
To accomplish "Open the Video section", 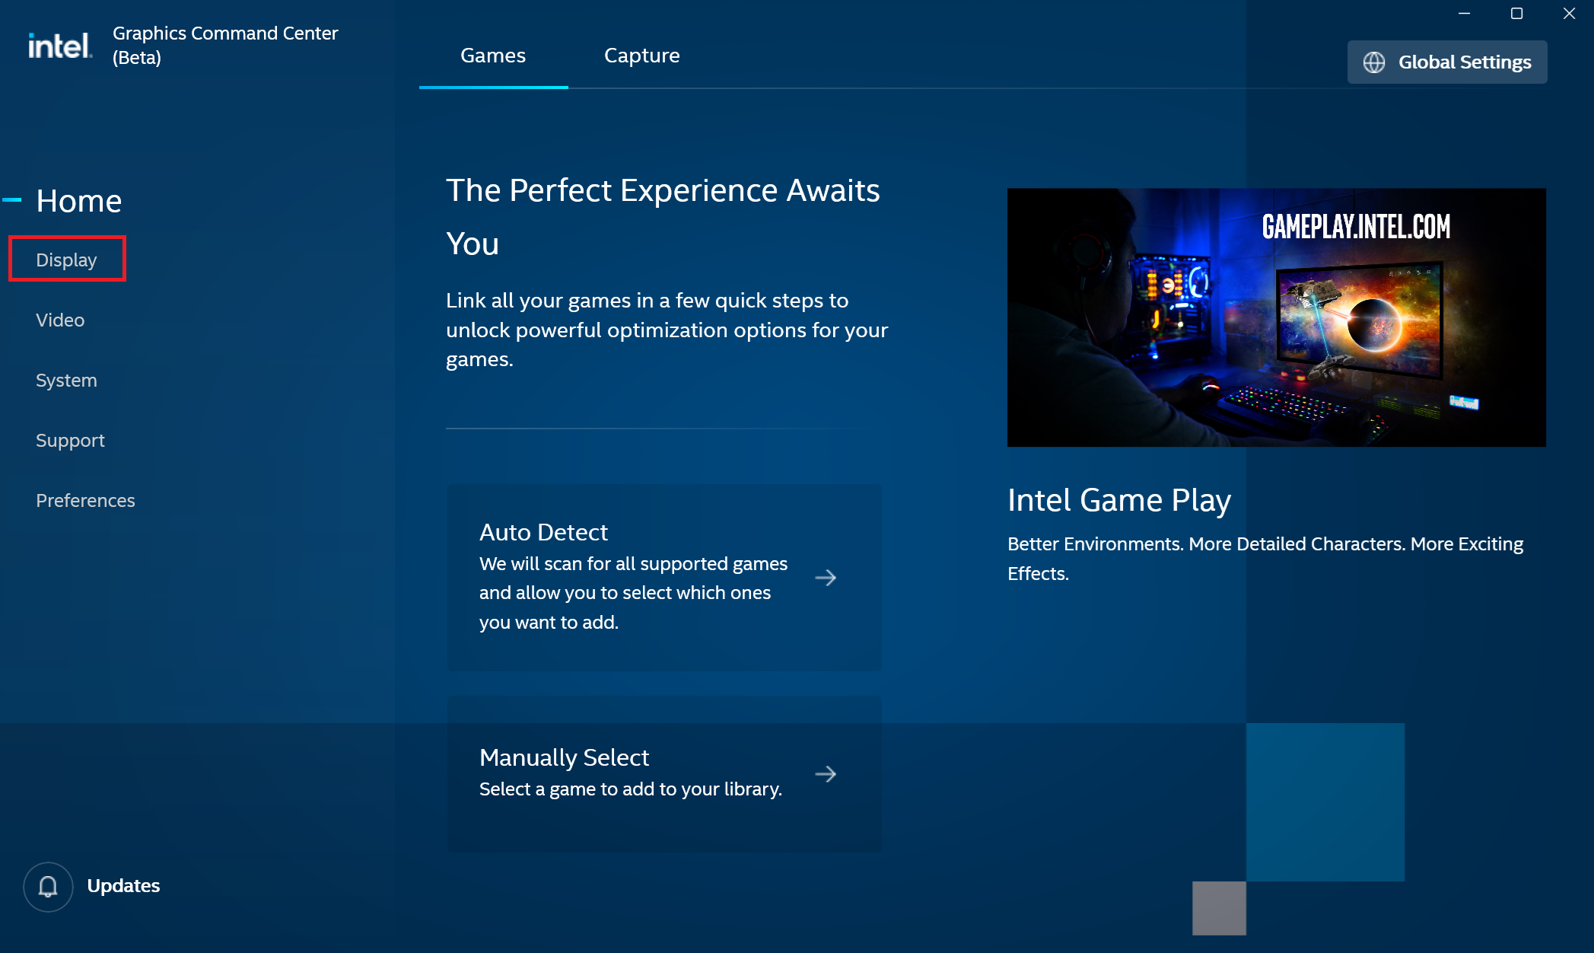I will [60, 320].
